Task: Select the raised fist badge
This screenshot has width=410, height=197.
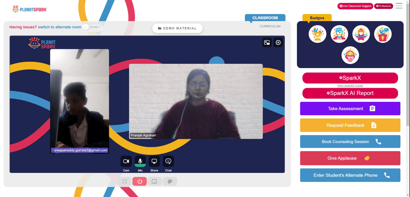Action: (x=339, y=34)
